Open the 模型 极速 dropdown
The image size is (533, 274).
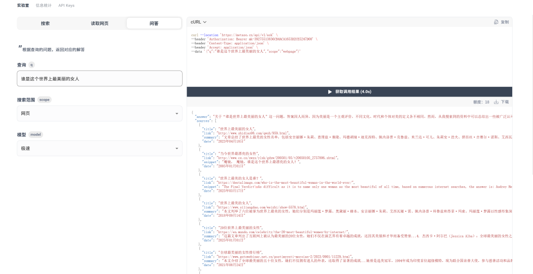pos(100,148)
